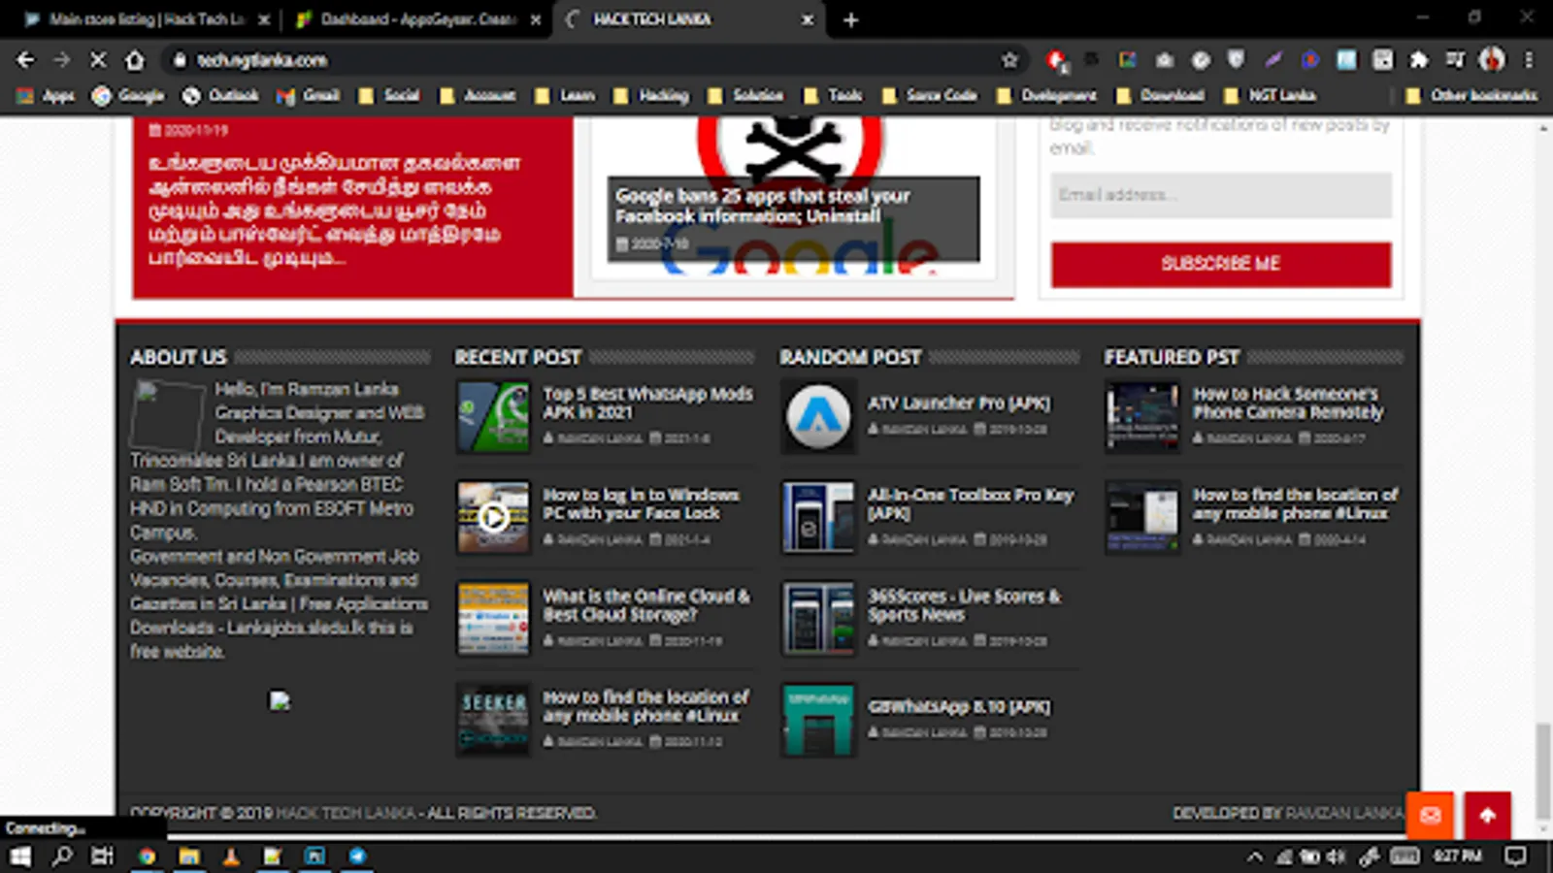Open the Windows Start menu
This screenshot has width=1553, height=873.
pos(20,856)
